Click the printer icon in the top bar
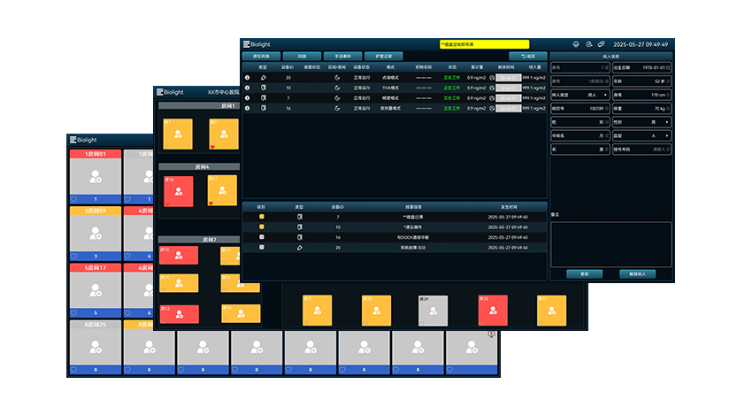This screenshot has width=737, height=415. coord(576,44)
